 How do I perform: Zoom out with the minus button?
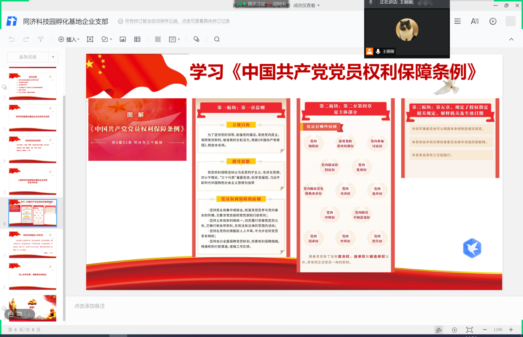coord(485,330)
